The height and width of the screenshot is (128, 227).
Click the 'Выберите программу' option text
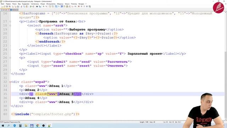[x=88, y=30]
